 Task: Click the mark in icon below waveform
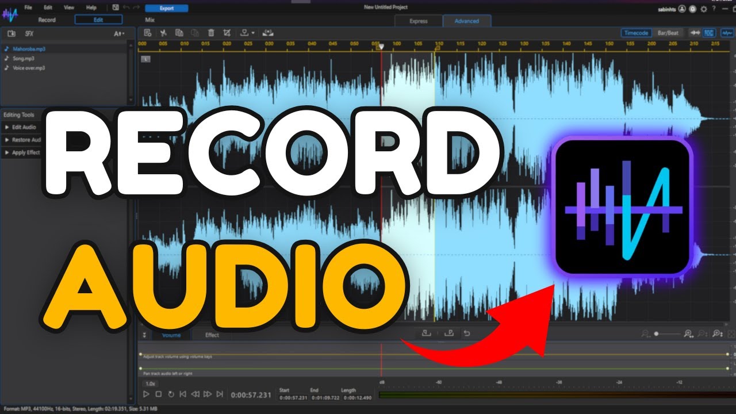(x=426, y=333)
